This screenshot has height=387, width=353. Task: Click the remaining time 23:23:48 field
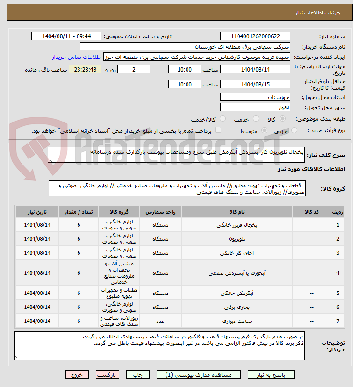click(85, 69)
